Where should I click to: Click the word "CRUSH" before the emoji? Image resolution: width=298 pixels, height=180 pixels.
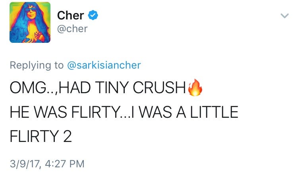pos(159,88)
